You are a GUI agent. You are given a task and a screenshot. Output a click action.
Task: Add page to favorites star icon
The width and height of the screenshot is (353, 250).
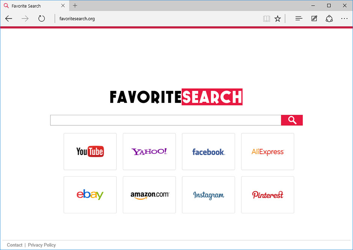(x=278, y=19)
